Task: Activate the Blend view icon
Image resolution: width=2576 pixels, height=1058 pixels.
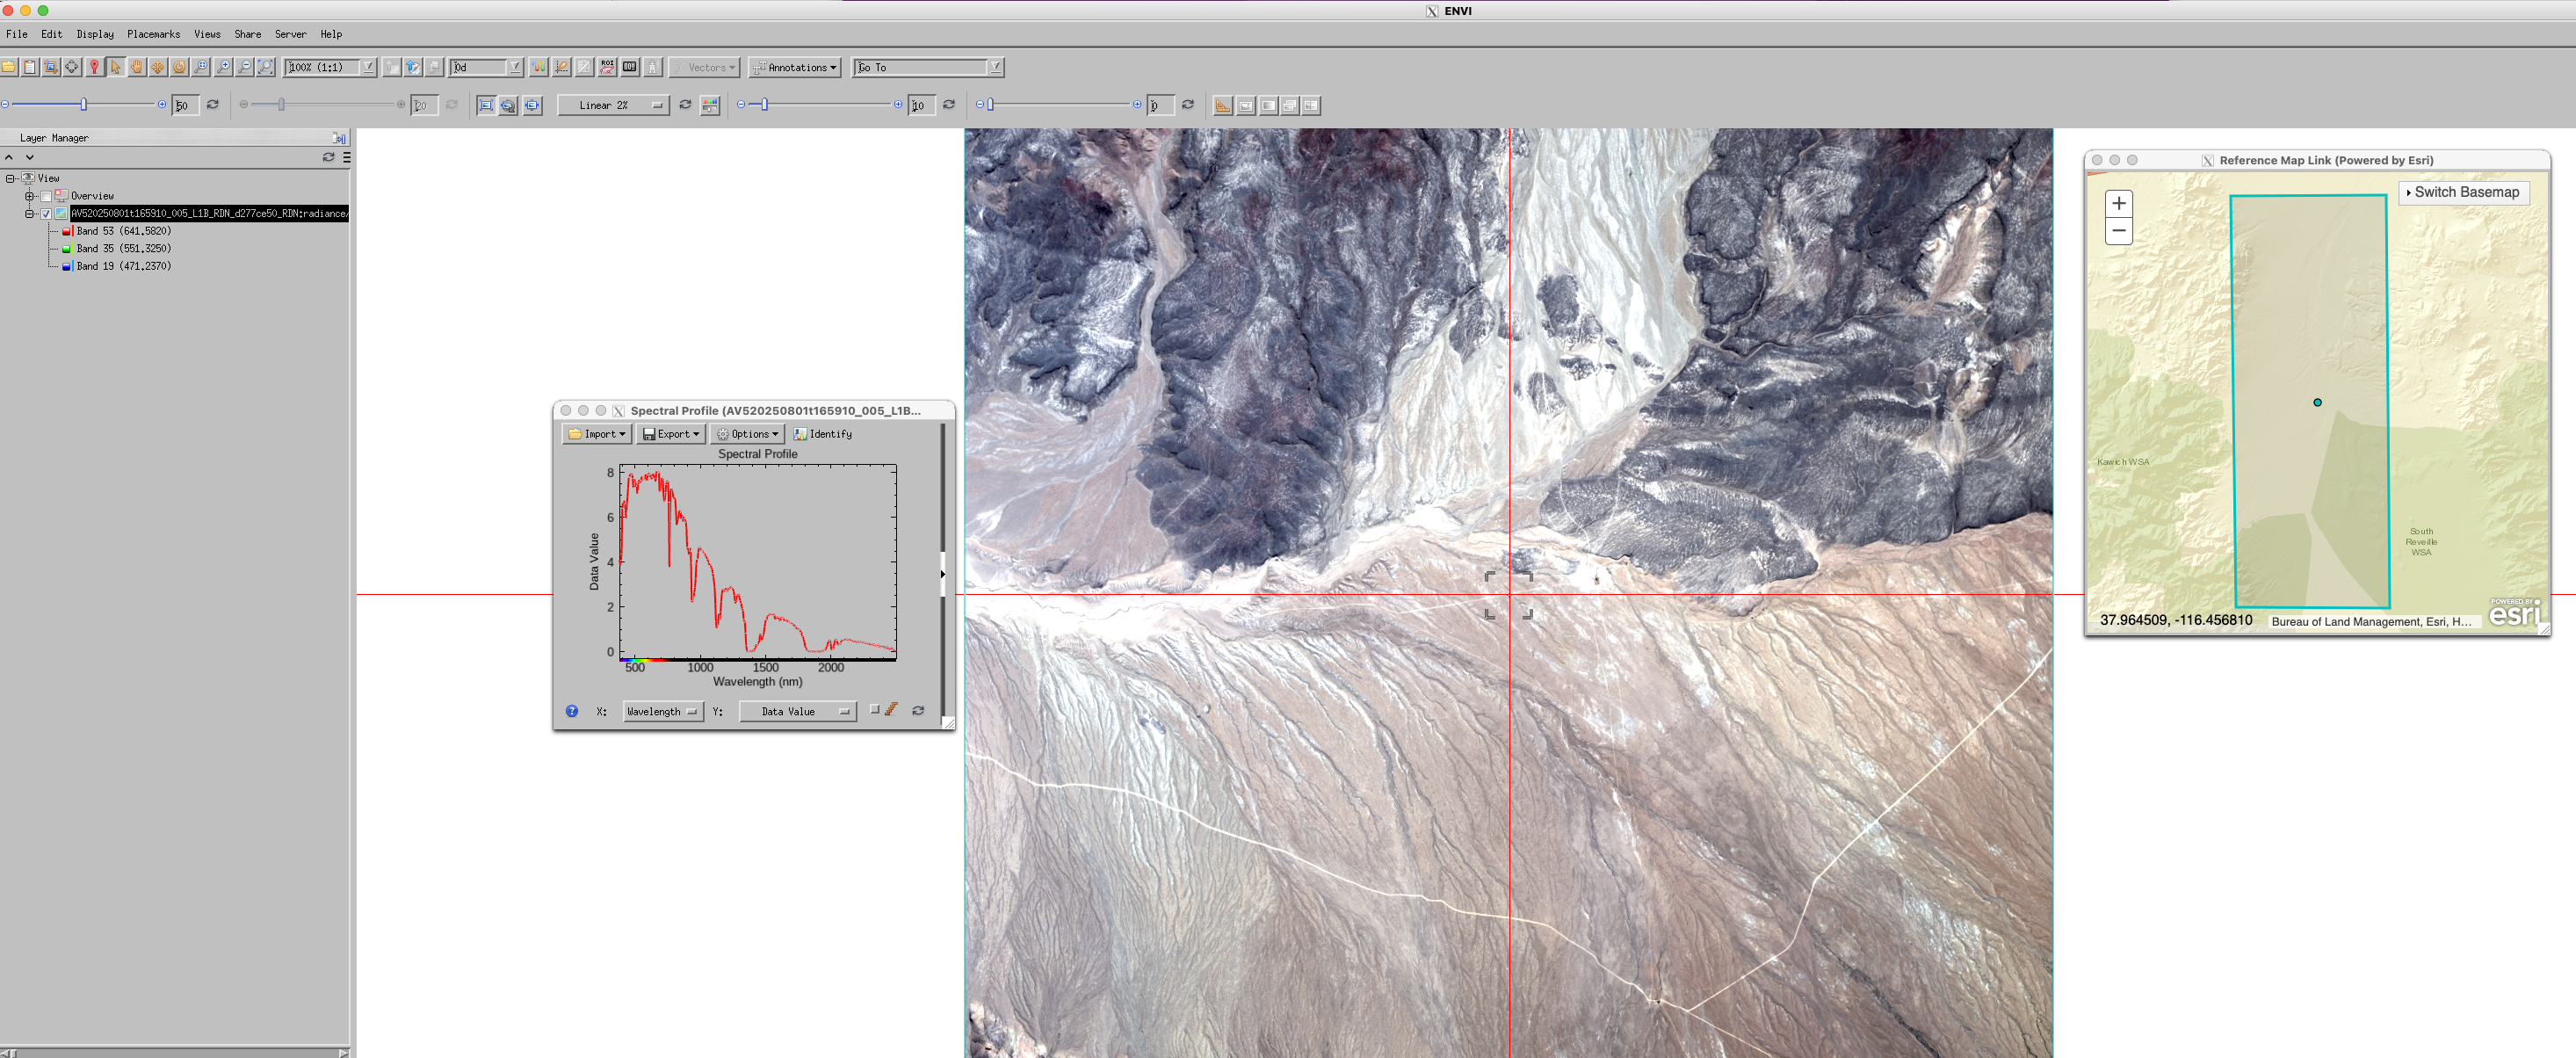Action: tap(1268, 105)
